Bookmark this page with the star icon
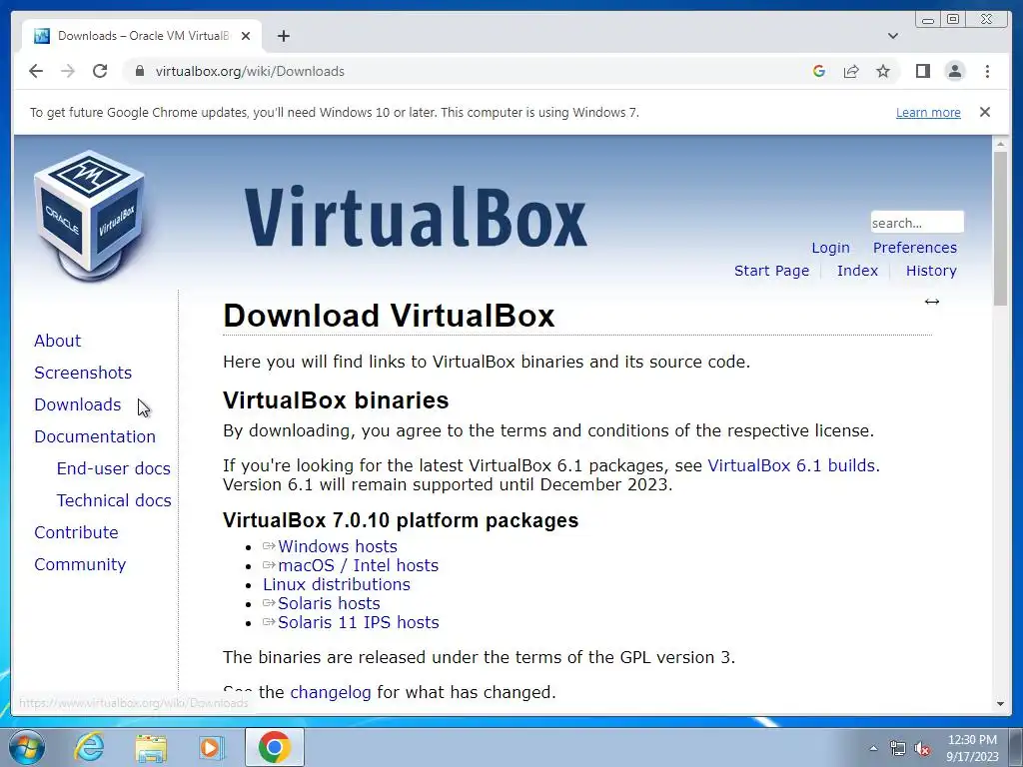Viewport: 1023px width, 767px height. pos(883,71)
